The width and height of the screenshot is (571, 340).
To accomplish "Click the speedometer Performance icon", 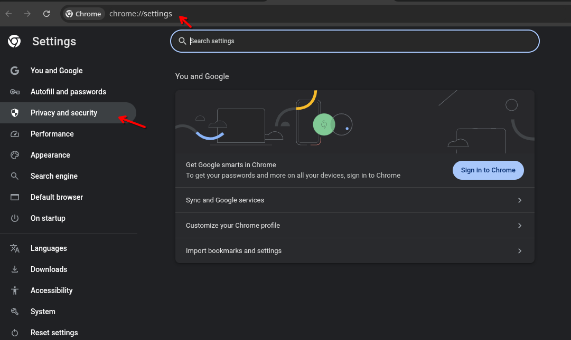I will pos(15,134).
